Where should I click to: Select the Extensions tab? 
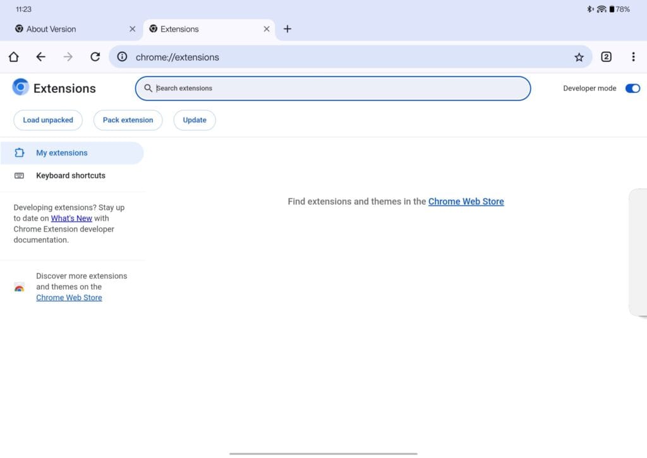pyautogui.click(x=209, y=29)
